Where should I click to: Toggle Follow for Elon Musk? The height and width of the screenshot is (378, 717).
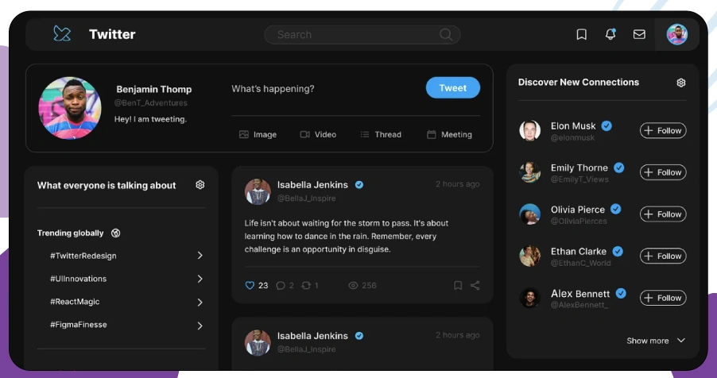pyautogui.click(x=663, y=130)
